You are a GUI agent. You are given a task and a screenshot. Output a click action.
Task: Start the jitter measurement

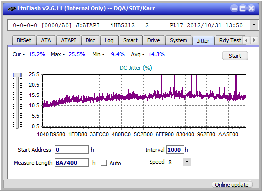(235, 56)
